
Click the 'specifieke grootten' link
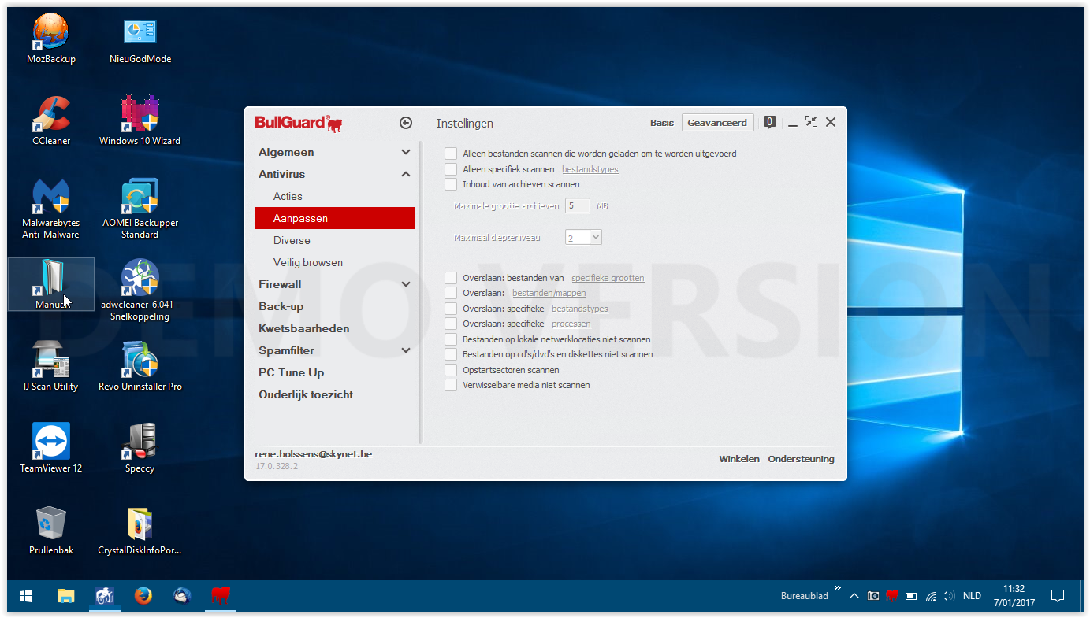click(x=608, y=278)
